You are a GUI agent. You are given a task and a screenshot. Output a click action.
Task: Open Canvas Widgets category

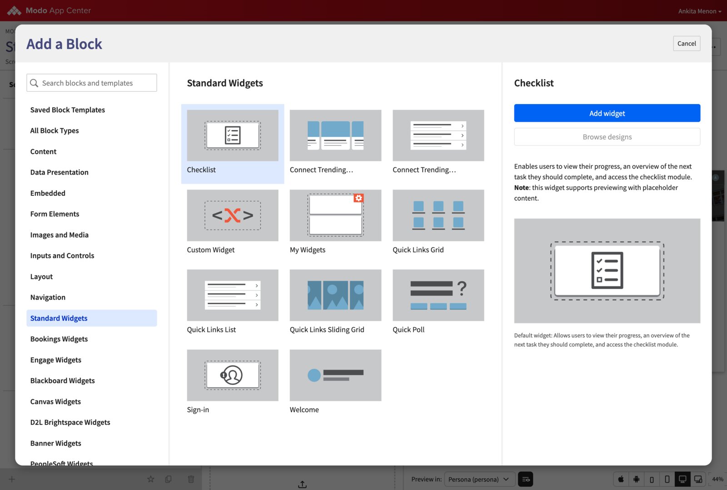click(92, 402)
